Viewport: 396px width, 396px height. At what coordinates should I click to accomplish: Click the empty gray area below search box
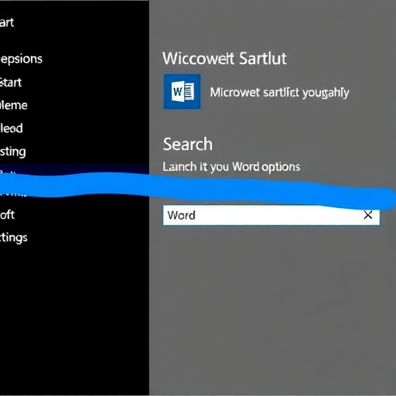(272, 309)
